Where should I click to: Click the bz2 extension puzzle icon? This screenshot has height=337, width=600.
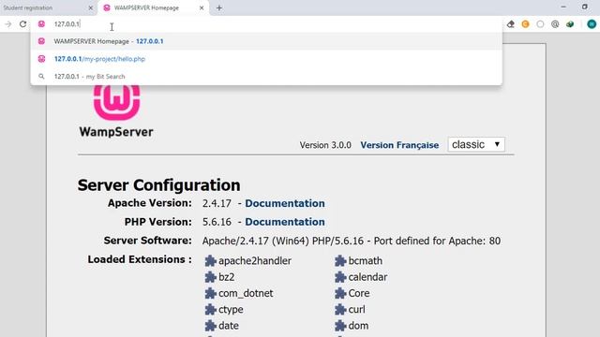(210, 277)
